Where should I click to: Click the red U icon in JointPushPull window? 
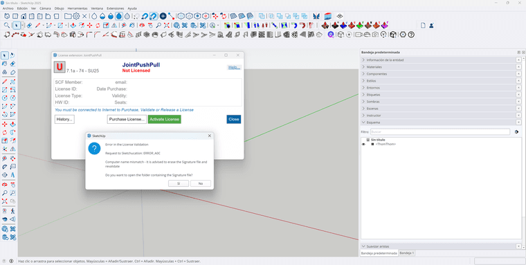pyautogui.click(x=60, y=67)
